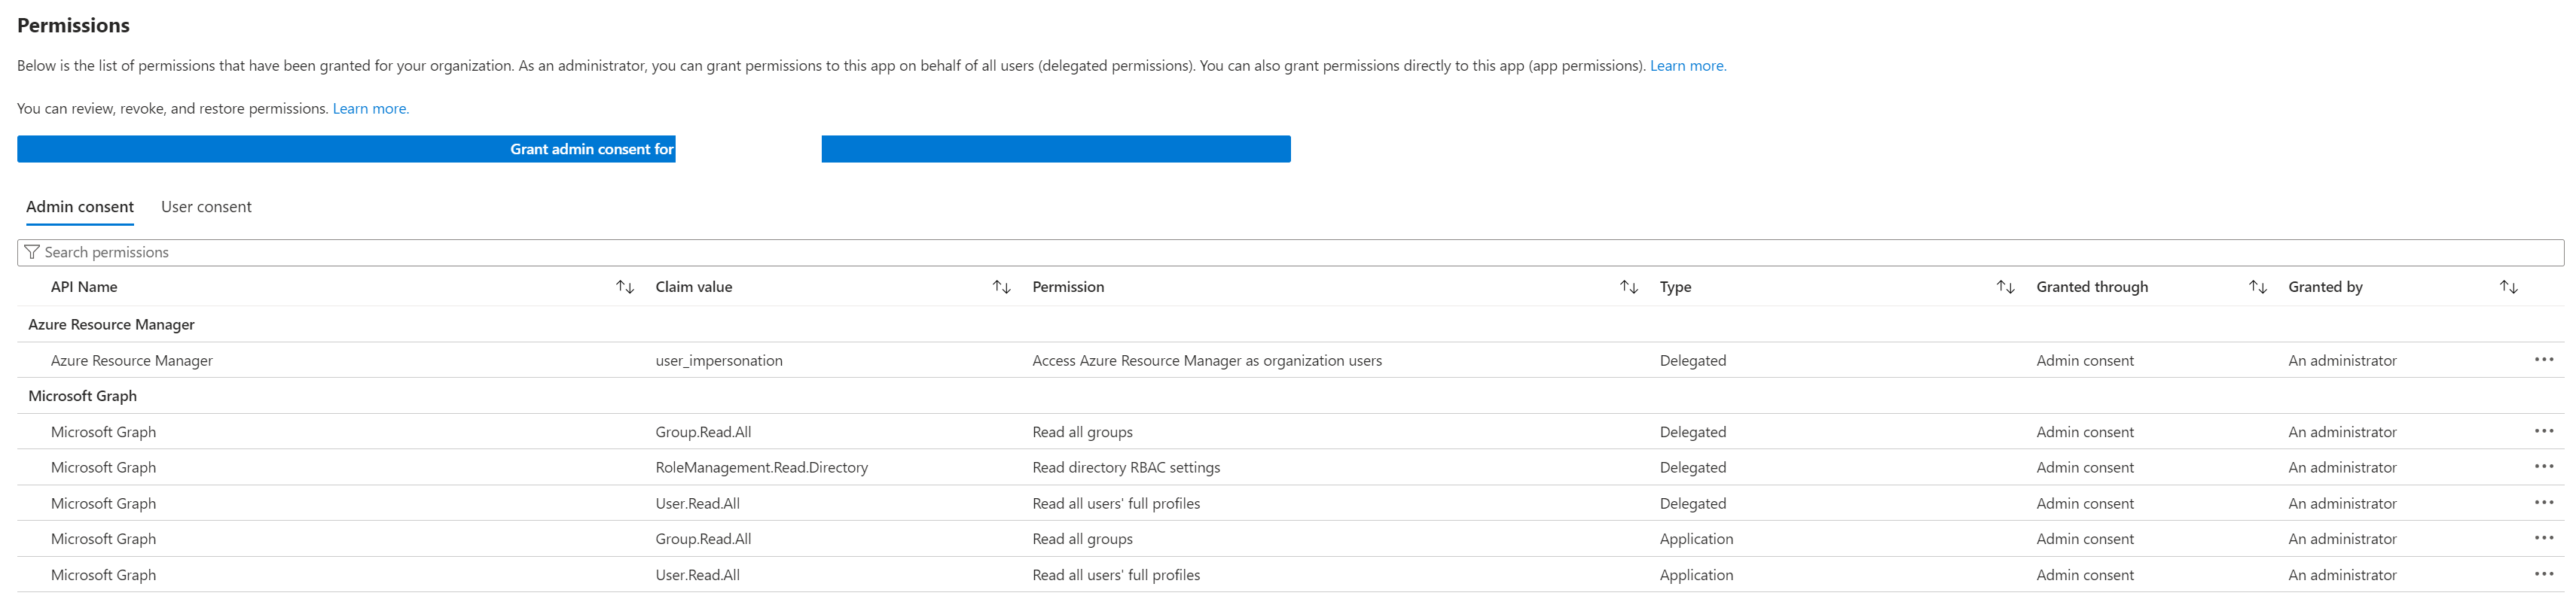Sort by Claim value column arrows

pyautogui.click(x=1001, y=287)
